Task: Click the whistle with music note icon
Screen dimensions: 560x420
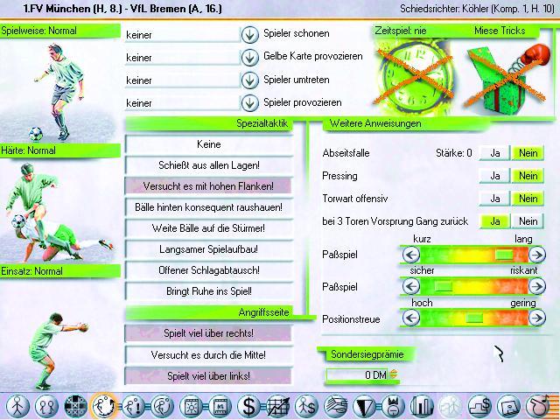Action: tap(537, 406)
